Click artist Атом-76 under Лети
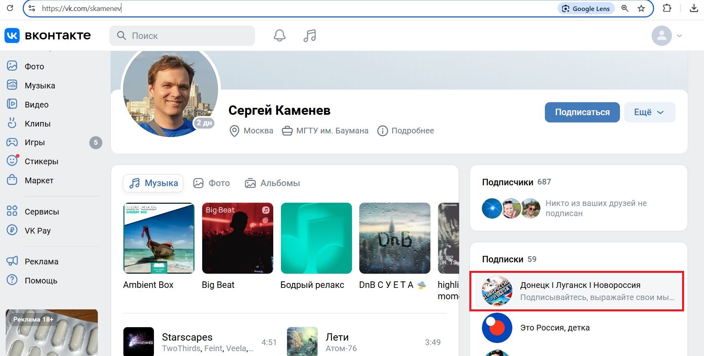704x356 pixels. 341,349
